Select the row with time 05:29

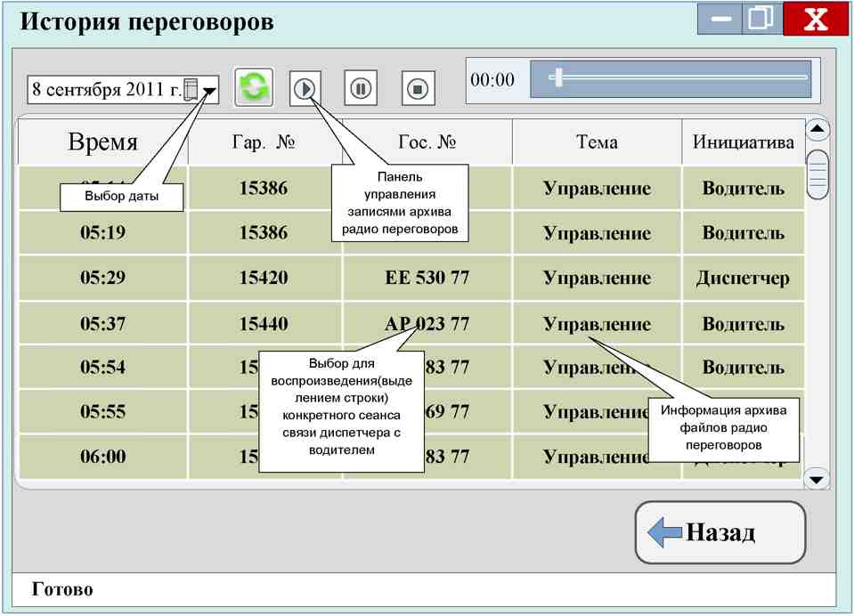pos(411,278)
